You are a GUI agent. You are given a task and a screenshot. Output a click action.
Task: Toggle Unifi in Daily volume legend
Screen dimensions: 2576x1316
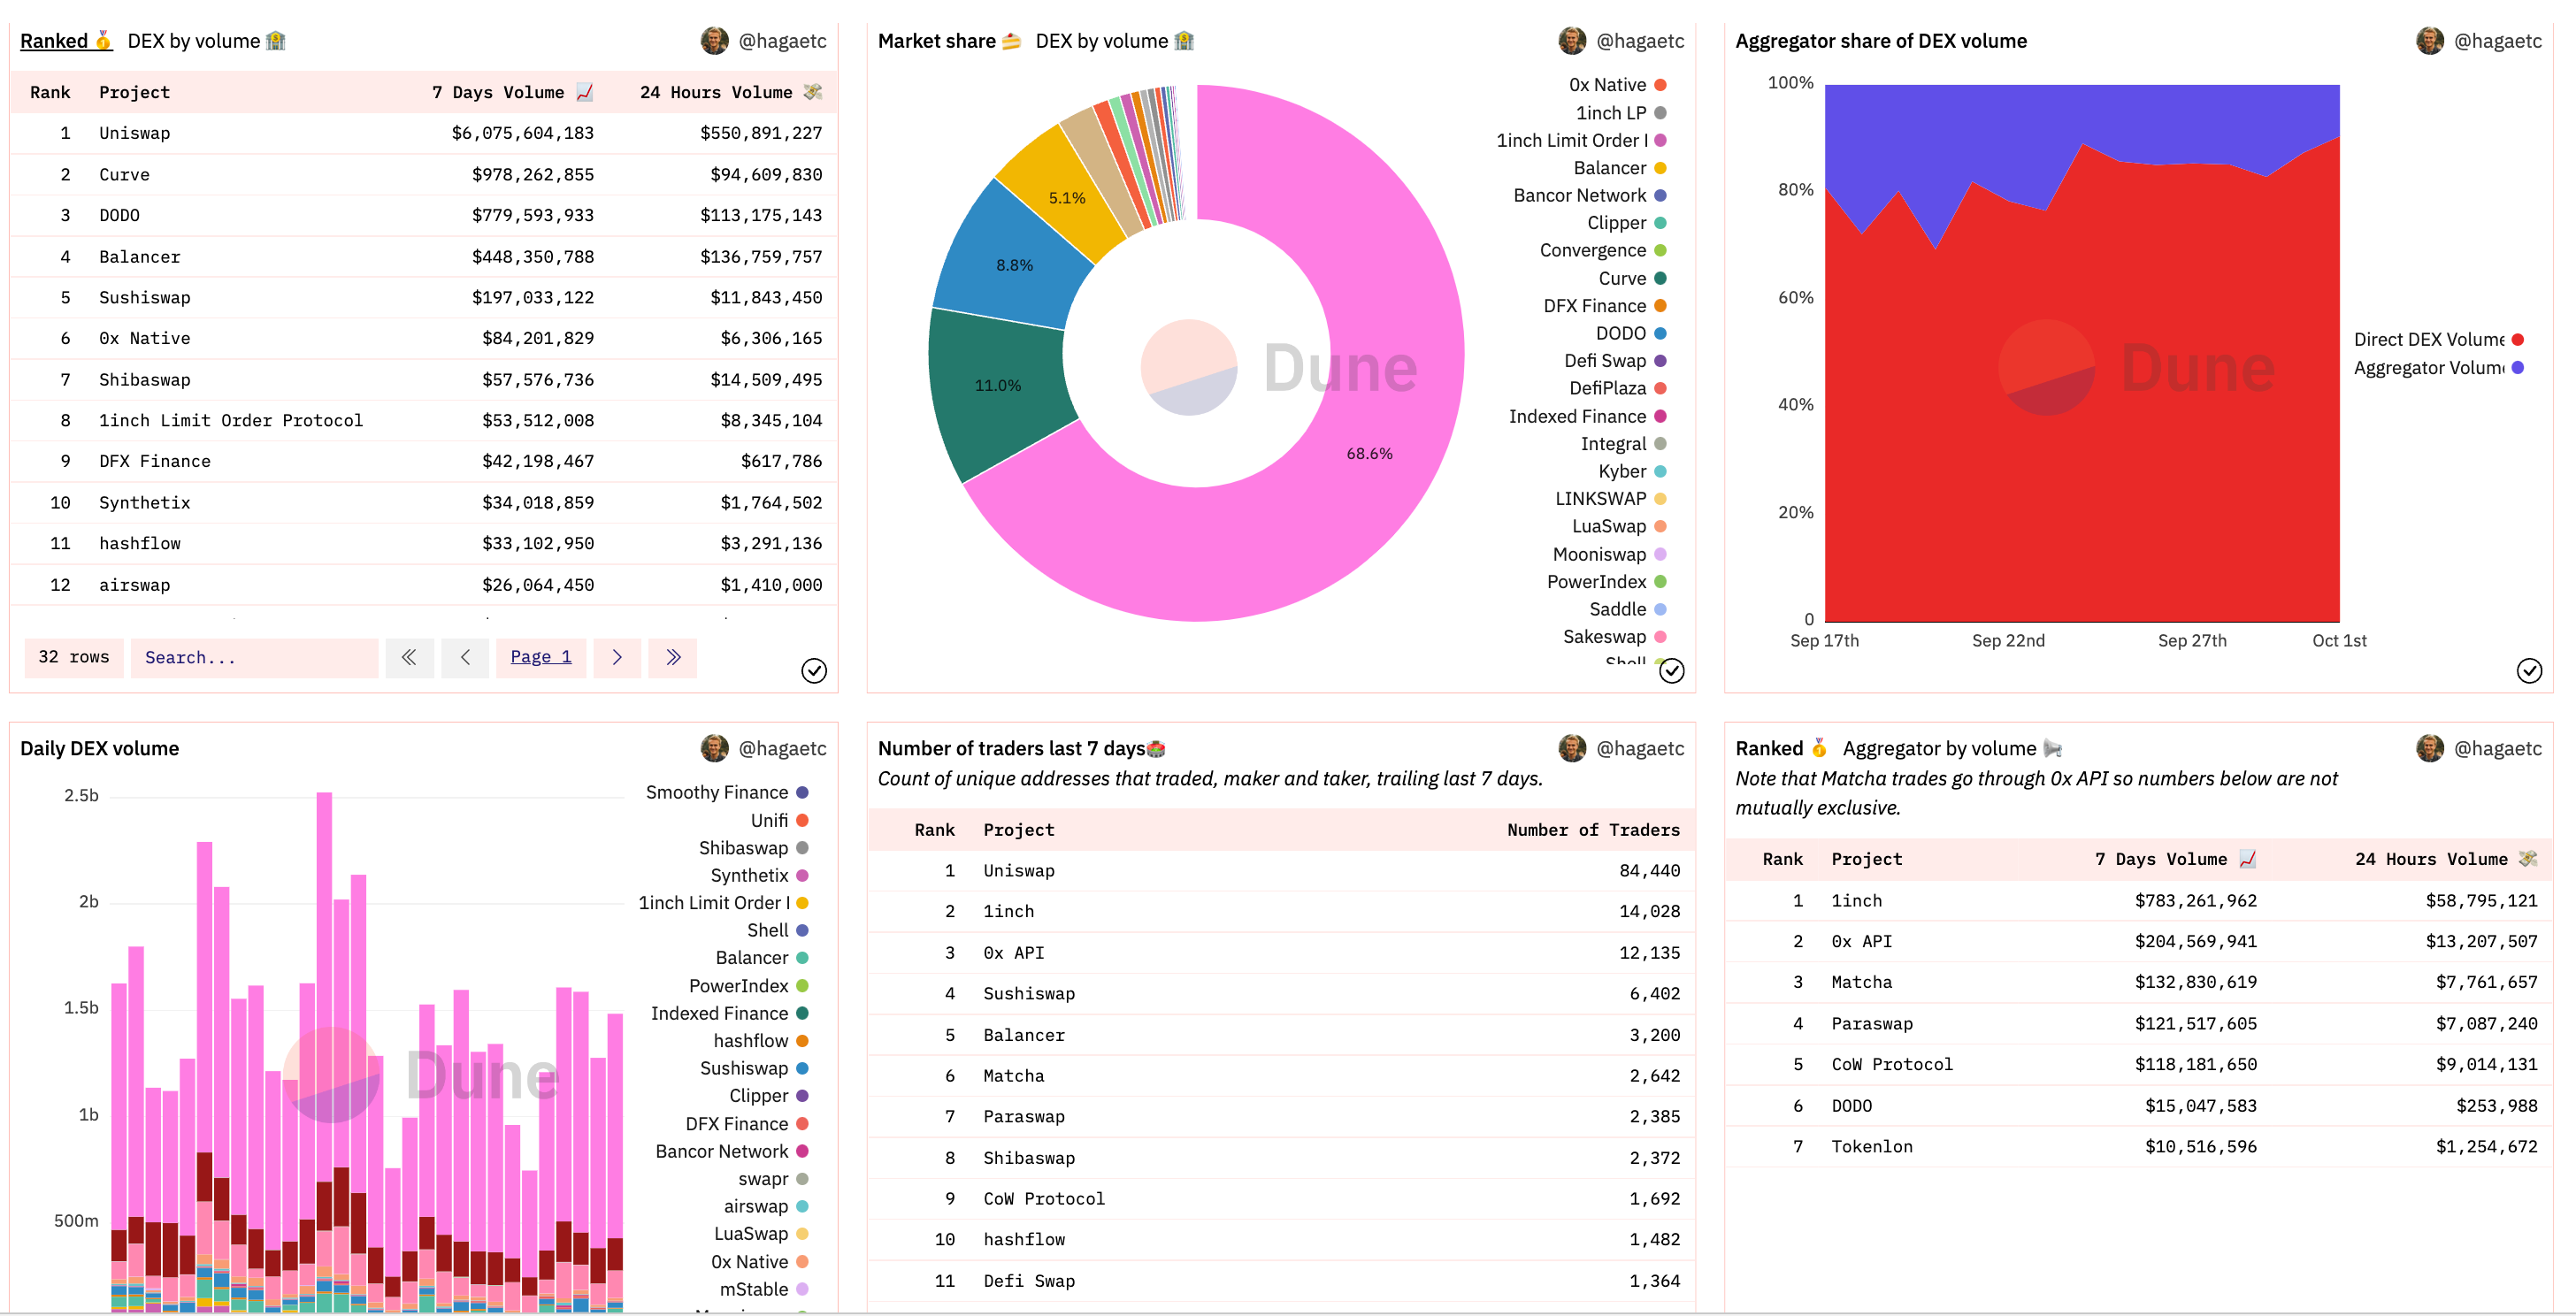click(779, 821)
